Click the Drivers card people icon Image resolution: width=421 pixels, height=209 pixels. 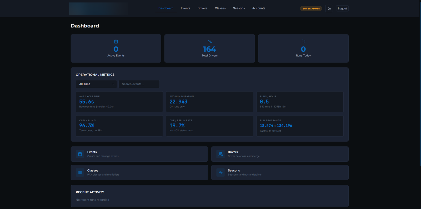pyautogui.click(x=220, y=154)
